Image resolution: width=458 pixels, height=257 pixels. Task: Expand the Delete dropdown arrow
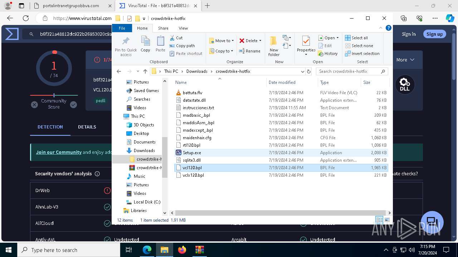point(260,41)
